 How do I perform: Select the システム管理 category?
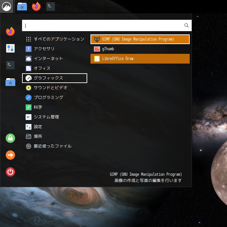point(54,117)
